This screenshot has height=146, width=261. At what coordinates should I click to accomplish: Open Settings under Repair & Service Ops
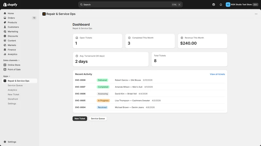(x=12, y=103)
